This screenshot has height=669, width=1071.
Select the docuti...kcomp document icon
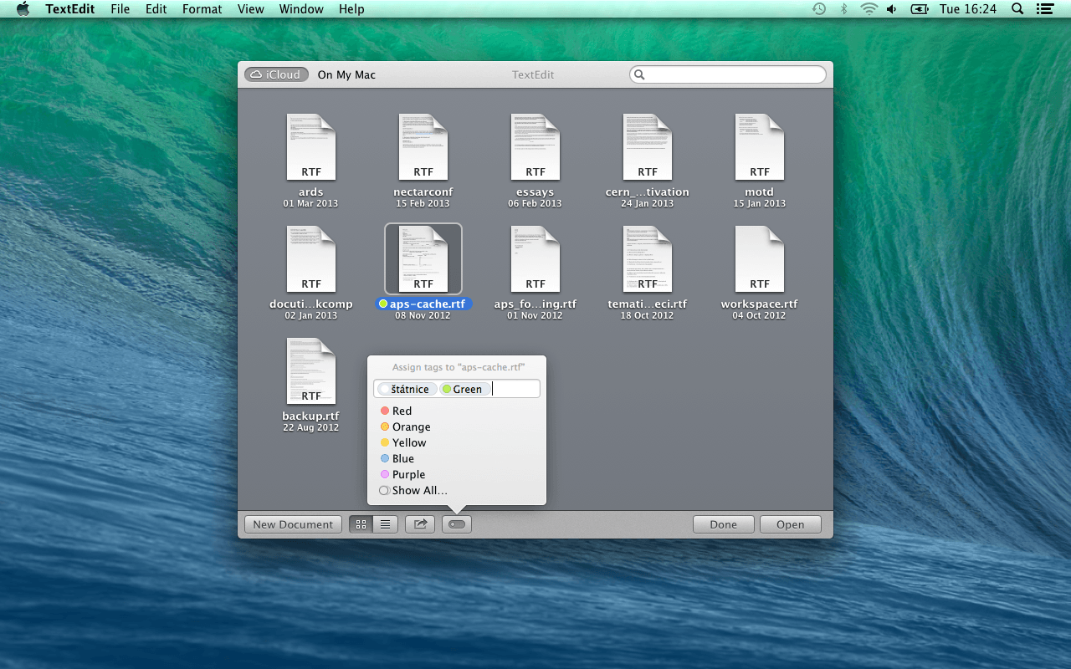click(311, 259)
